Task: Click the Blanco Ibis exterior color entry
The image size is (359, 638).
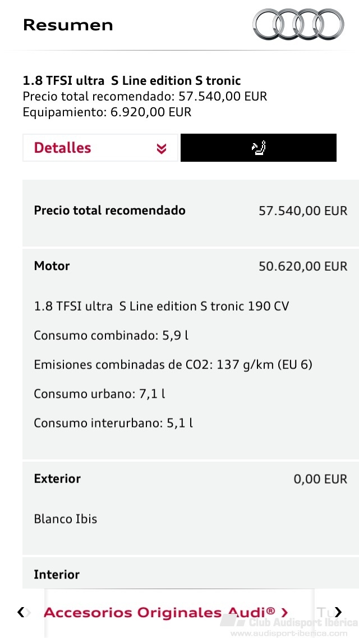Action: (66, 519)
